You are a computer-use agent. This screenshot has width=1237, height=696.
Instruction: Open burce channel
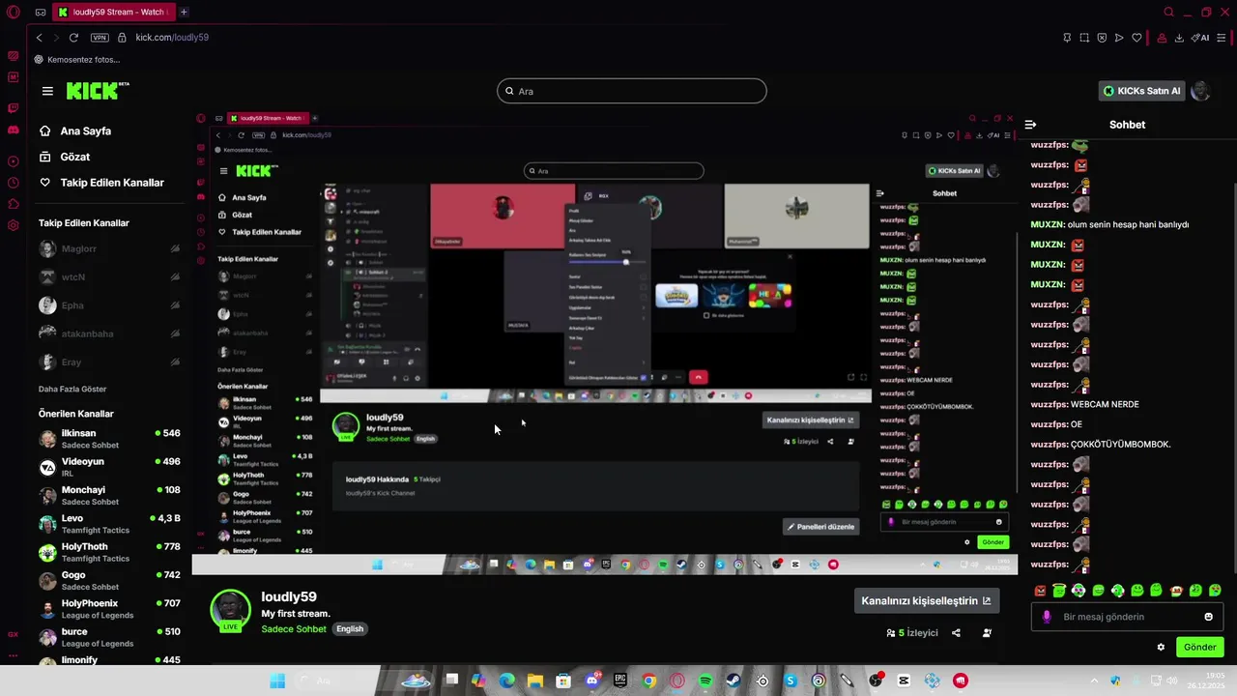point(109,637)
